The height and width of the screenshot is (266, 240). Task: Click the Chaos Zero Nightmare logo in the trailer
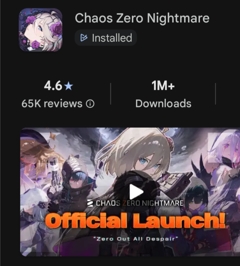(136, 203)
